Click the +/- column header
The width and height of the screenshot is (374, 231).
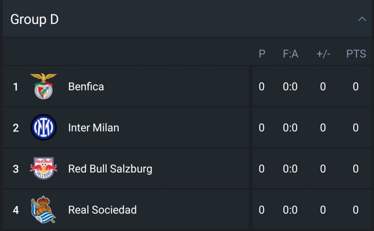click(323, 54)
